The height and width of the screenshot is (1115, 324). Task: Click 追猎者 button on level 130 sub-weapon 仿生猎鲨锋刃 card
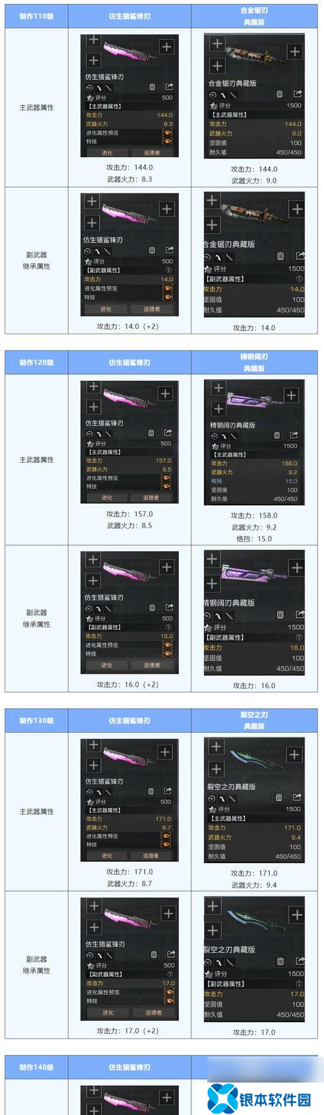click(x=154, y=1012)
